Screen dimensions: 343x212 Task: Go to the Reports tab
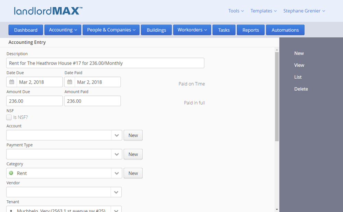[x=251, y=30]
